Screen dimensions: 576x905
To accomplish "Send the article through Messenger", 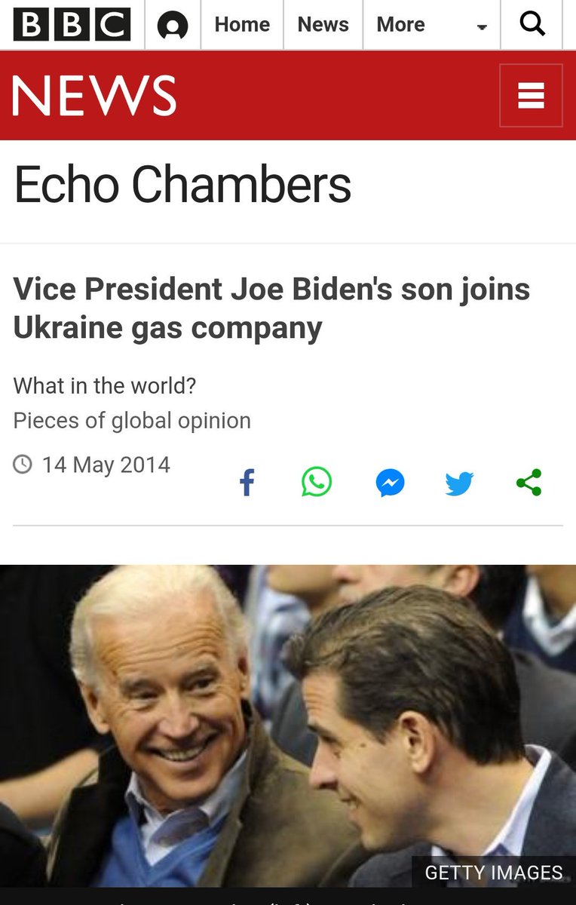I will (x=391, y=483).
